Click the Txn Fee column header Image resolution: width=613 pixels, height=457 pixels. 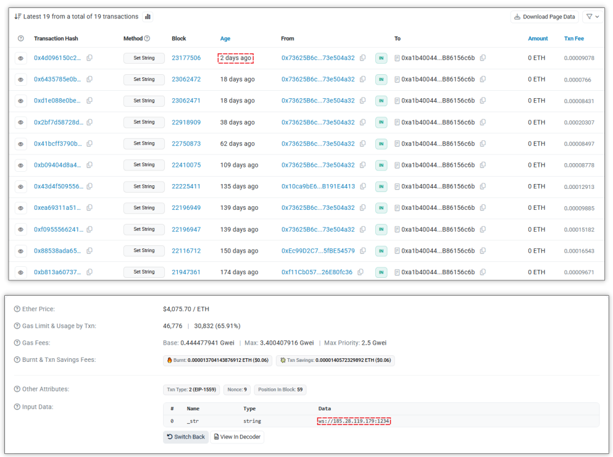coord(574,39)
